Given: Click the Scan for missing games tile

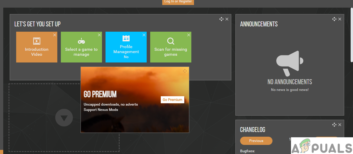Looking at the screenshot, I should tap(171, 47).
